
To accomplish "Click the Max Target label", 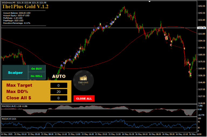I will point(19,85).
